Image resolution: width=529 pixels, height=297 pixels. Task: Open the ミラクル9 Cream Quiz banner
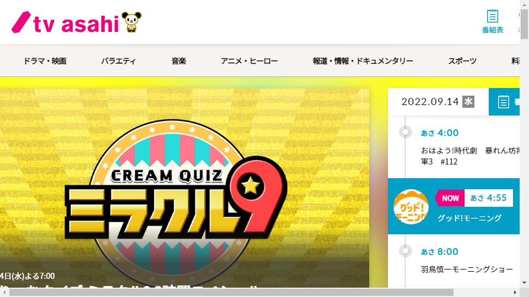[x=185, y=188]
